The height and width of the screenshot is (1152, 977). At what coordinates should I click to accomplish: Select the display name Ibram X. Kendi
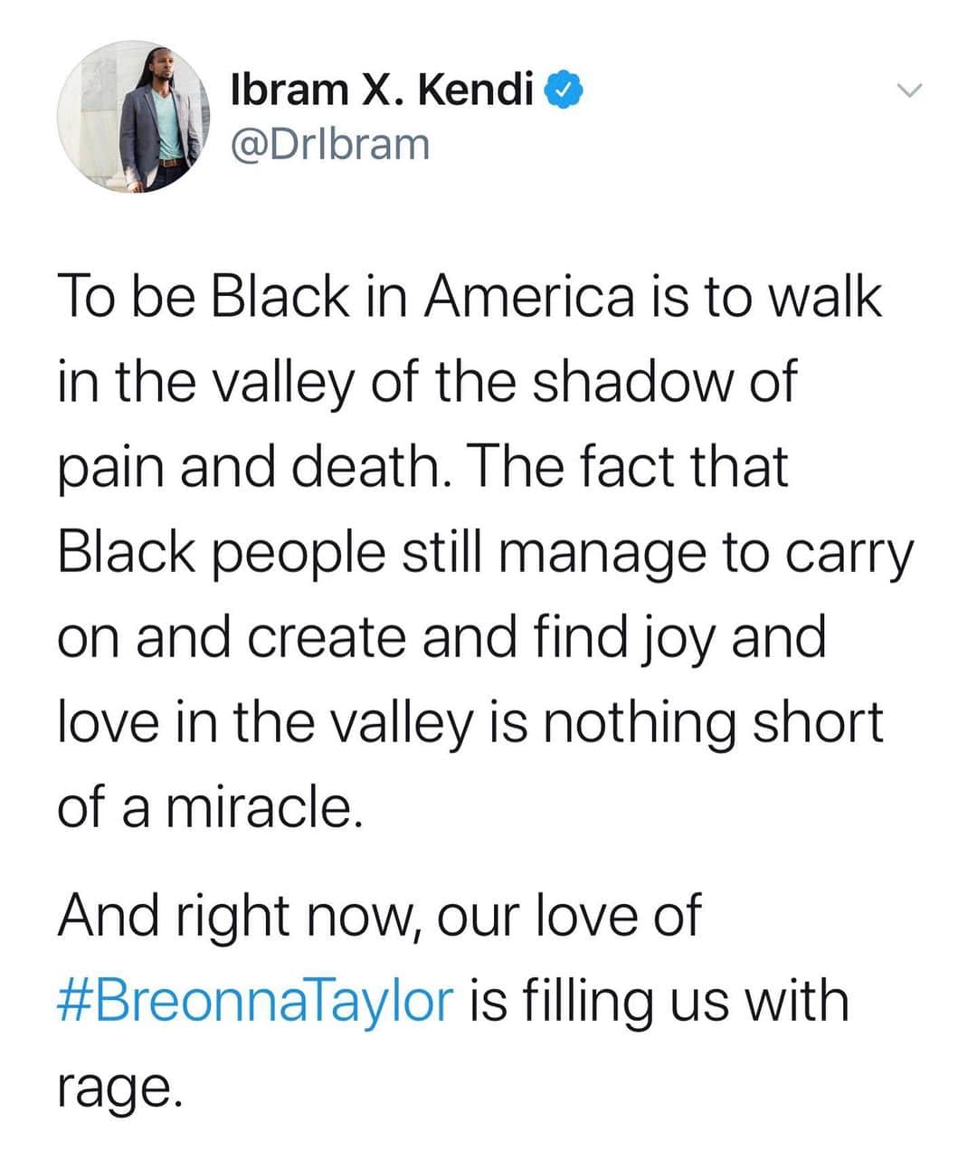[x=383, y=90]
